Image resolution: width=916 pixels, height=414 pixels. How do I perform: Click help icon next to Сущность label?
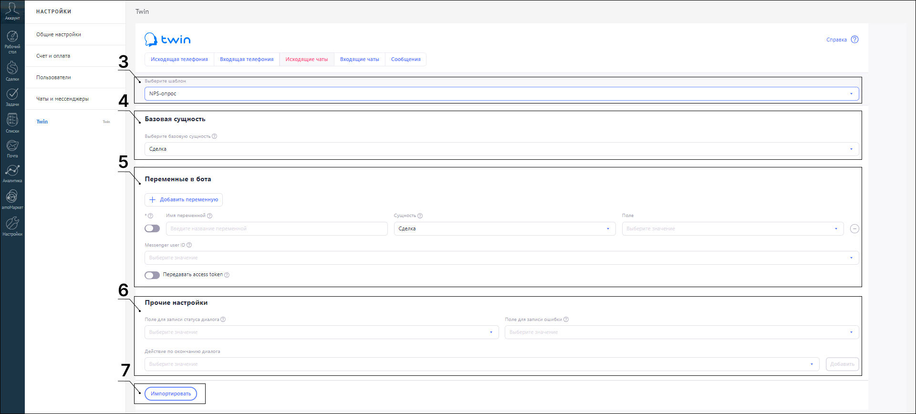[x=420, y=216]
